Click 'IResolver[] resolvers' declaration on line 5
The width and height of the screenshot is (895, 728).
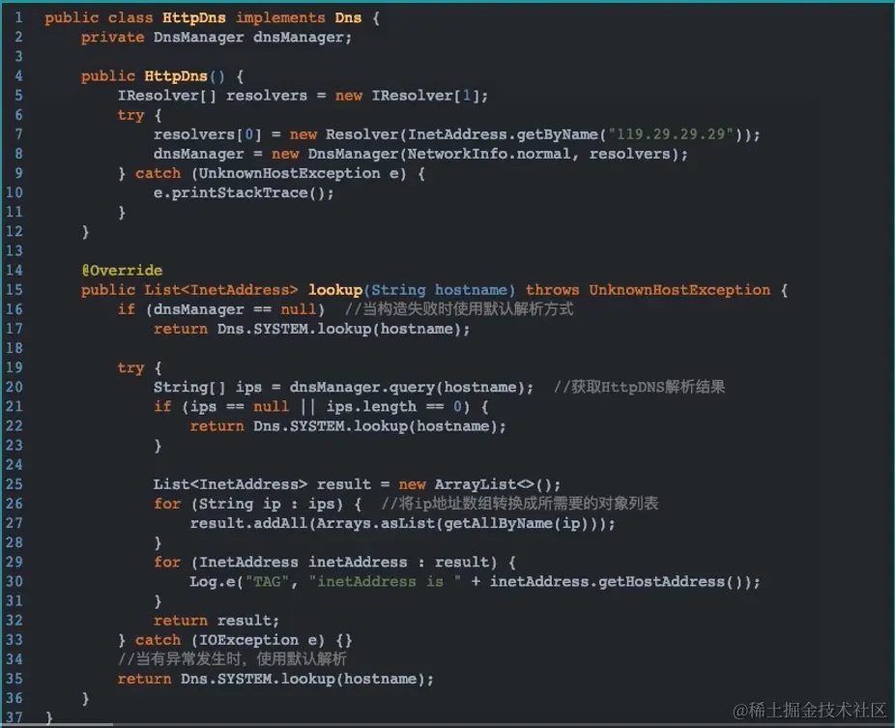pos(213,96)
